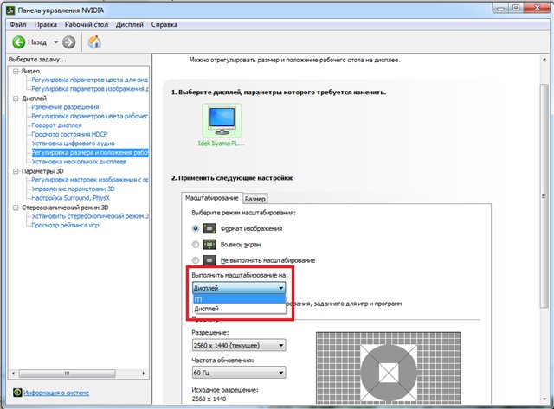
Task: Collapse the 'Параметры 3D' tree node
Action: [16, 171]
